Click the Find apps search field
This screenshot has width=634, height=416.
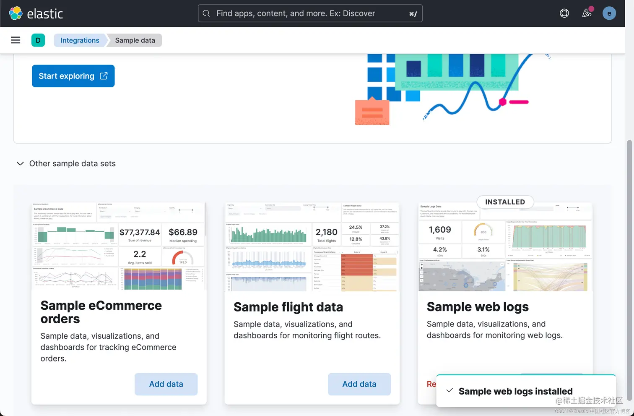310,13
